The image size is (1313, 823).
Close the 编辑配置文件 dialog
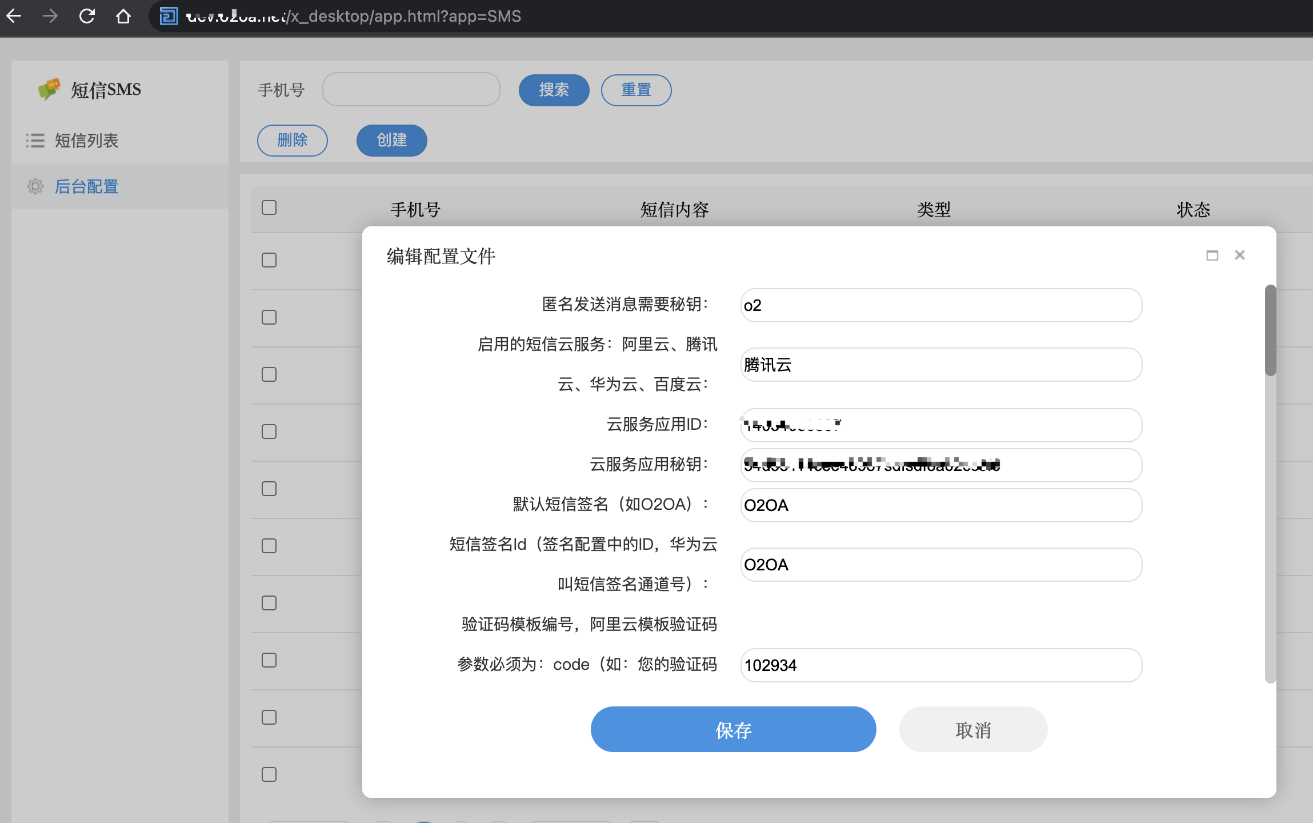1239,255
